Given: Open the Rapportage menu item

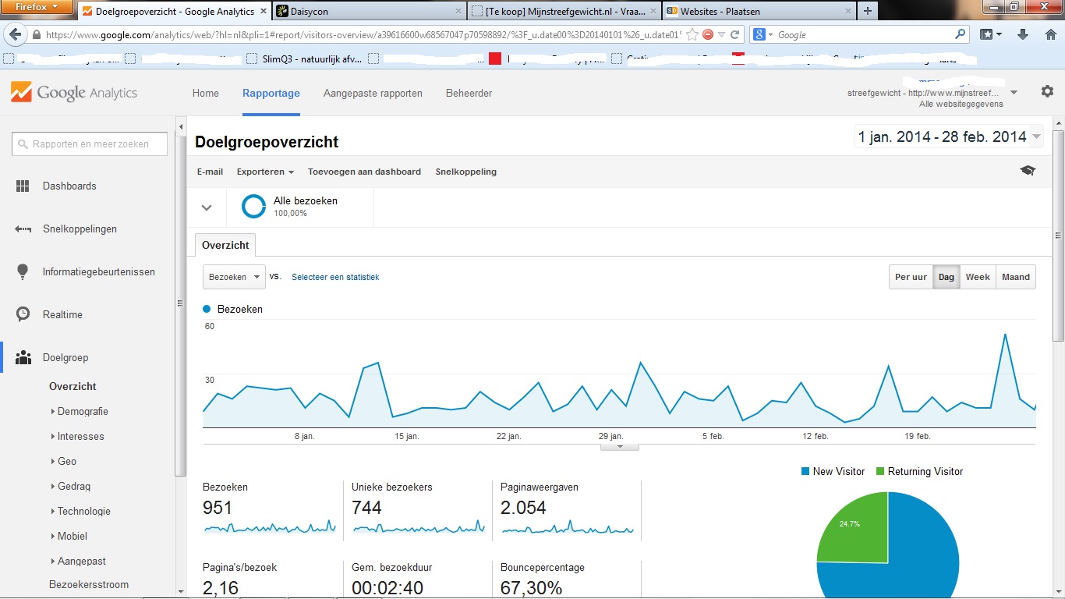Looking at the screenshot, I should point(271,93).
